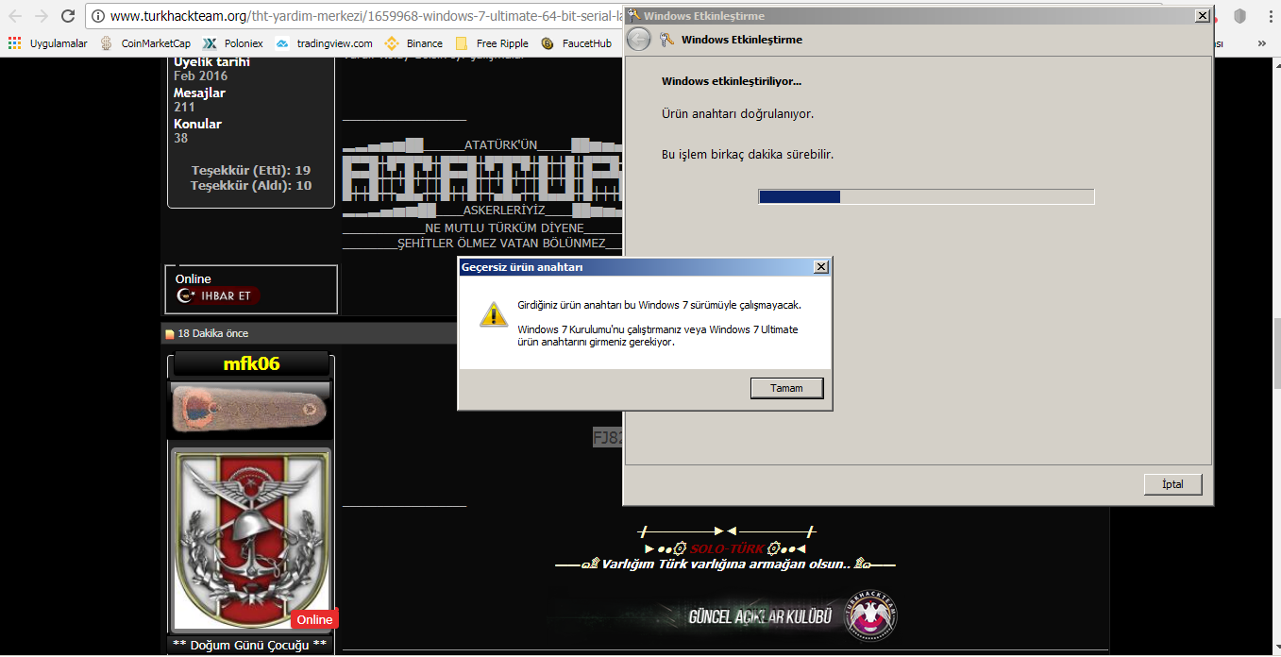Expand the hidden bookmarks chevron

pos(1262,43)
